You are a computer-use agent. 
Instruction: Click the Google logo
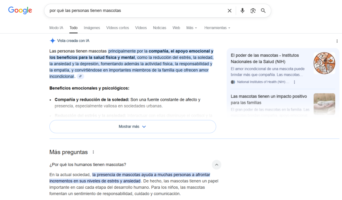[20, 10]
